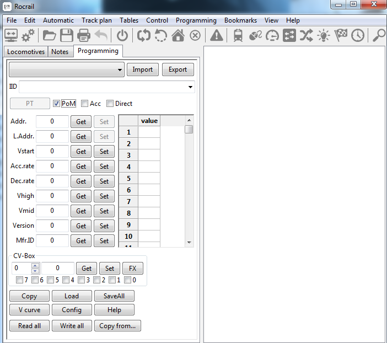Click the SaveAll button

pyautogui.click(x=114, y=296)
